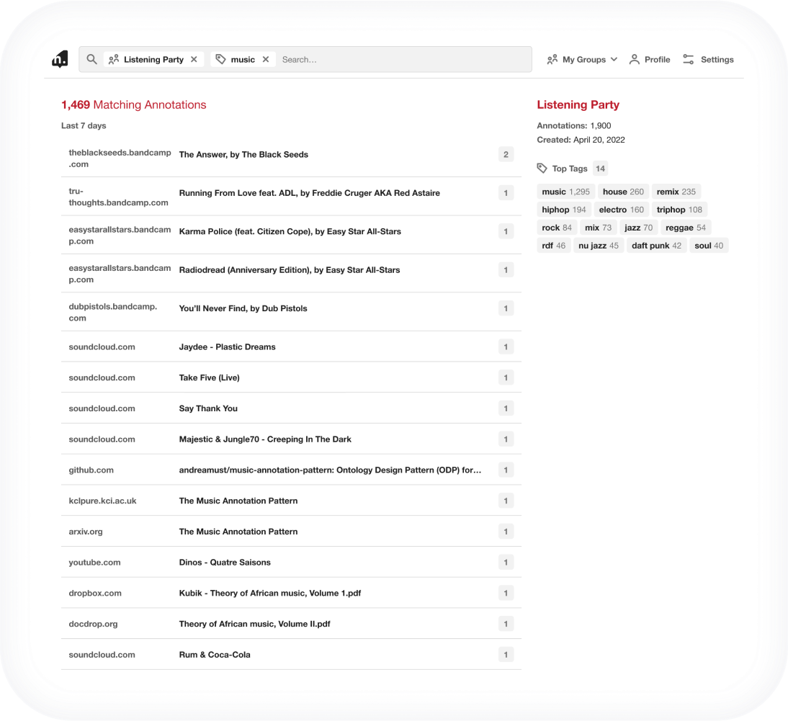The width and height of the screenshot is (788, 721).
Task: Click the Profile person icon
Action: (x=635, y=59)
